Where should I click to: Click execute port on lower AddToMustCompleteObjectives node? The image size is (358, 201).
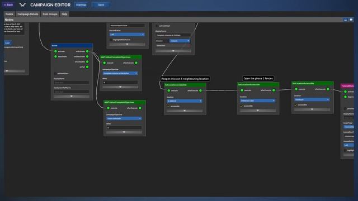point(108,108)
